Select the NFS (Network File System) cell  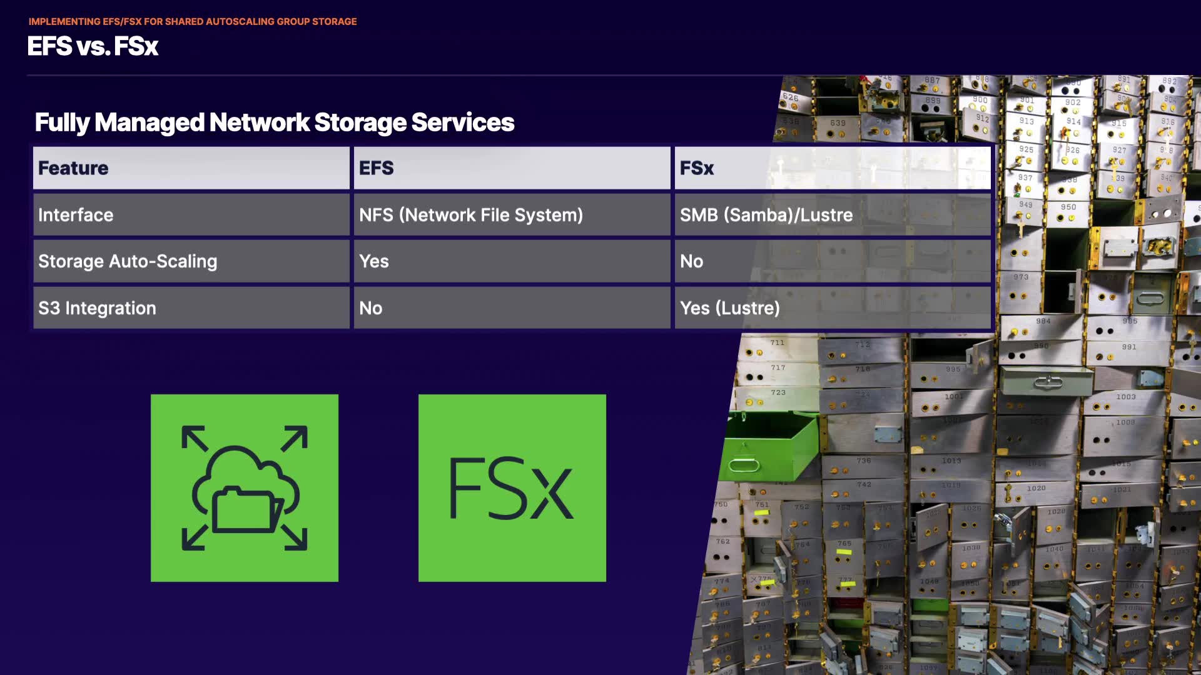(x=470, y=215)
